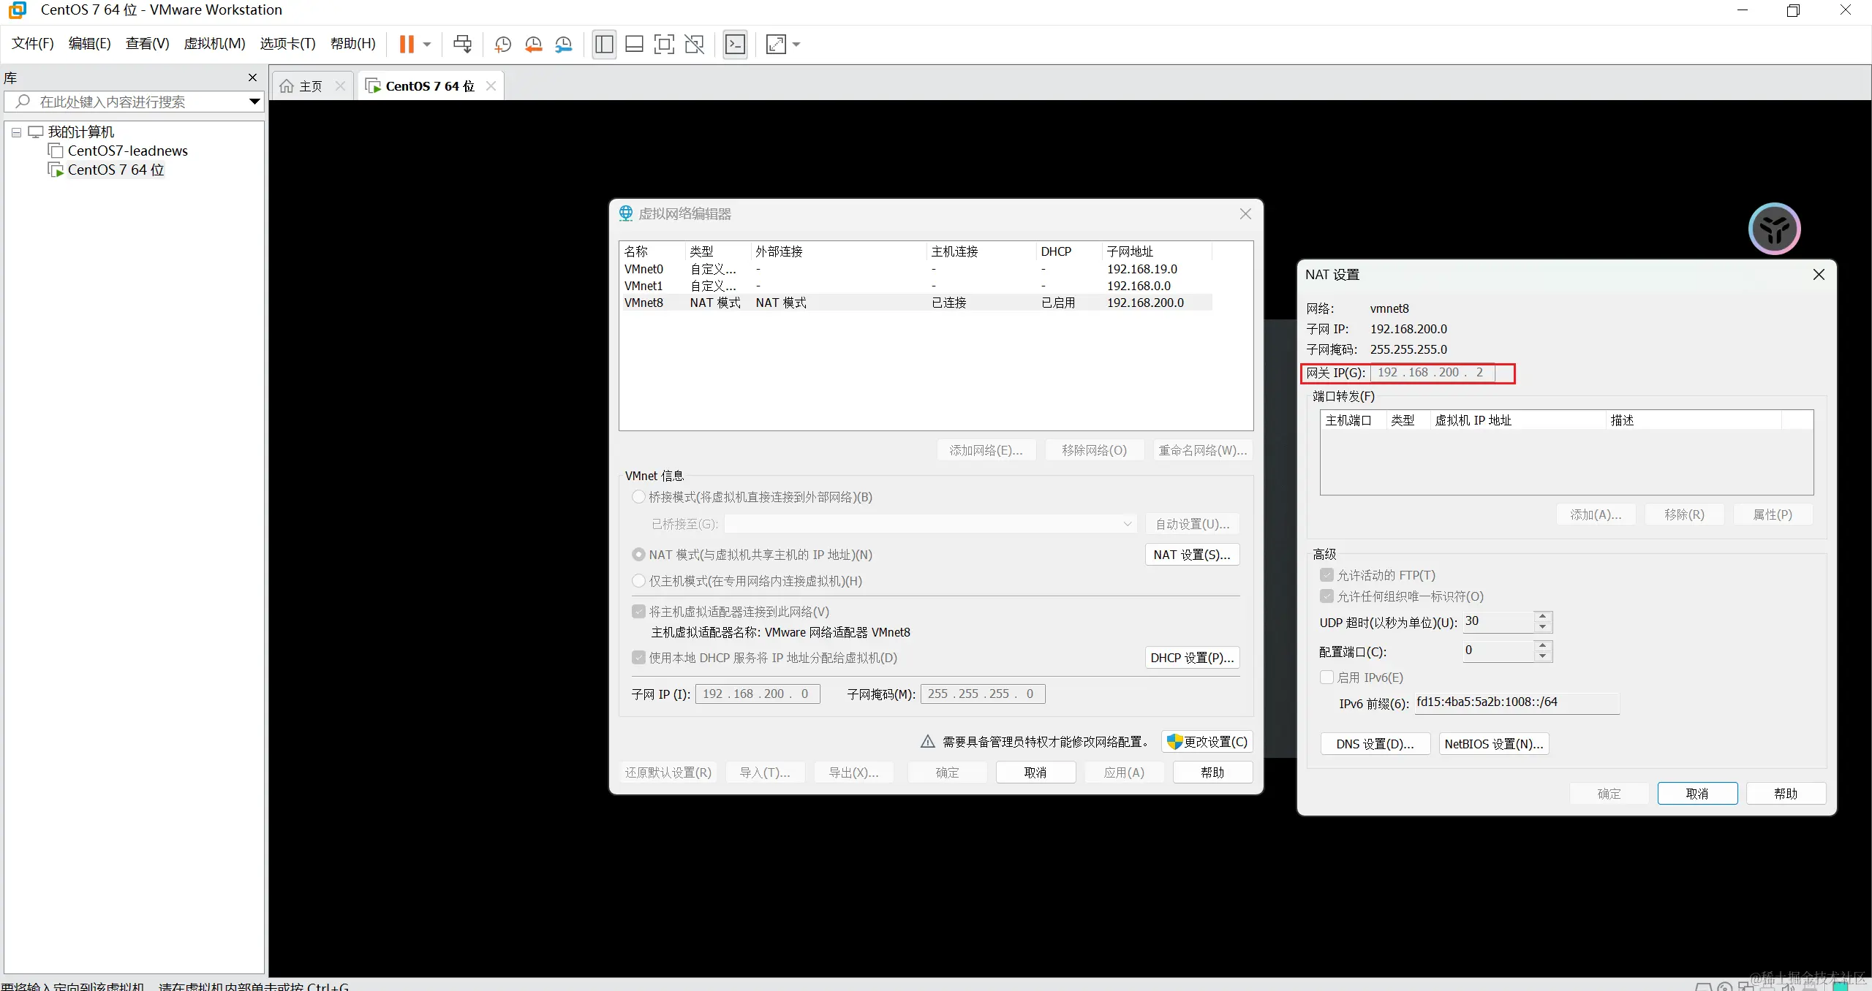Viewport: 1872px width, 991px height.
Task: Click the pause virtual machine icon
Action: pos(407,45)
